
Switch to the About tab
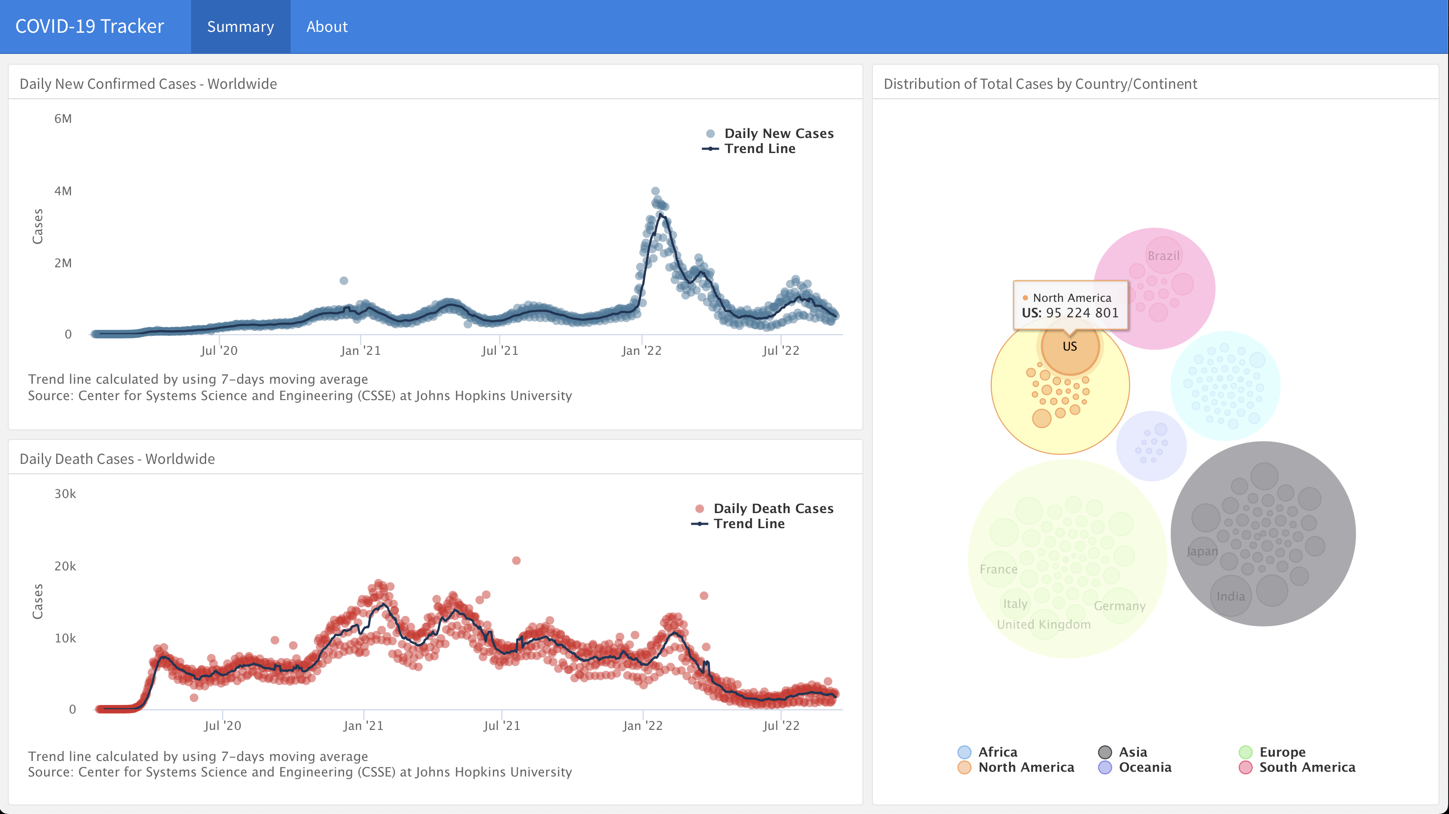[327, 26]
